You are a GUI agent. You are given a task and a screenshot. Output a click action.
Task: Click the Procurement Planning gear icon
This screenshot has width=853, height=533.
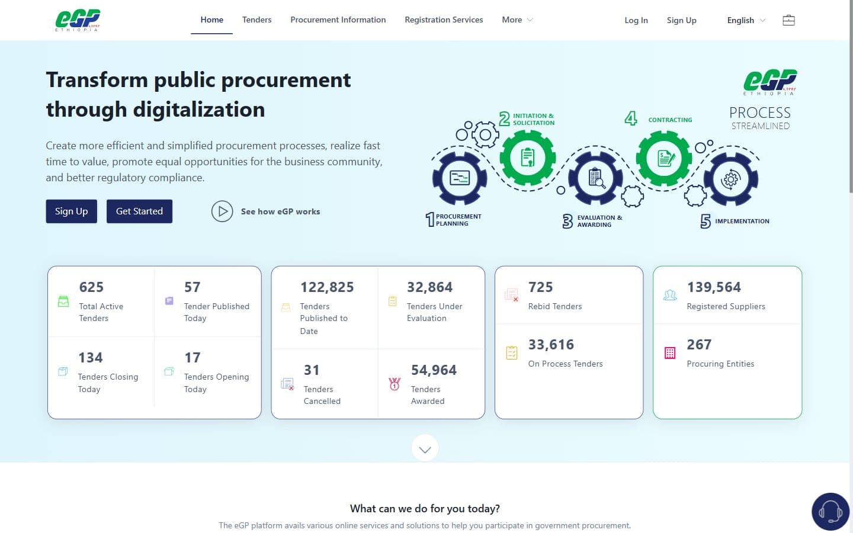[460, 178]
